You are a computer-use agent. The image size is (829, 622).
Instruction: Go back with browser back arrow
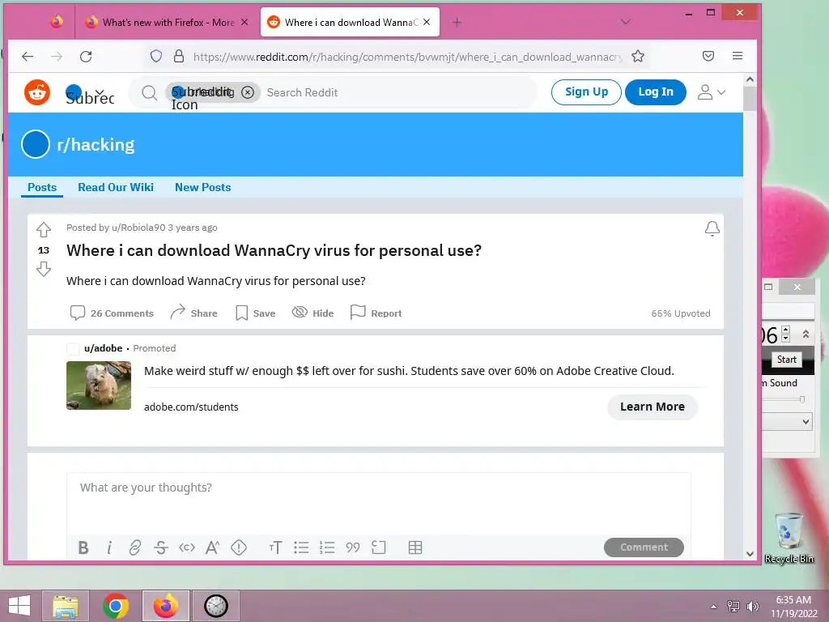point(28,57)
